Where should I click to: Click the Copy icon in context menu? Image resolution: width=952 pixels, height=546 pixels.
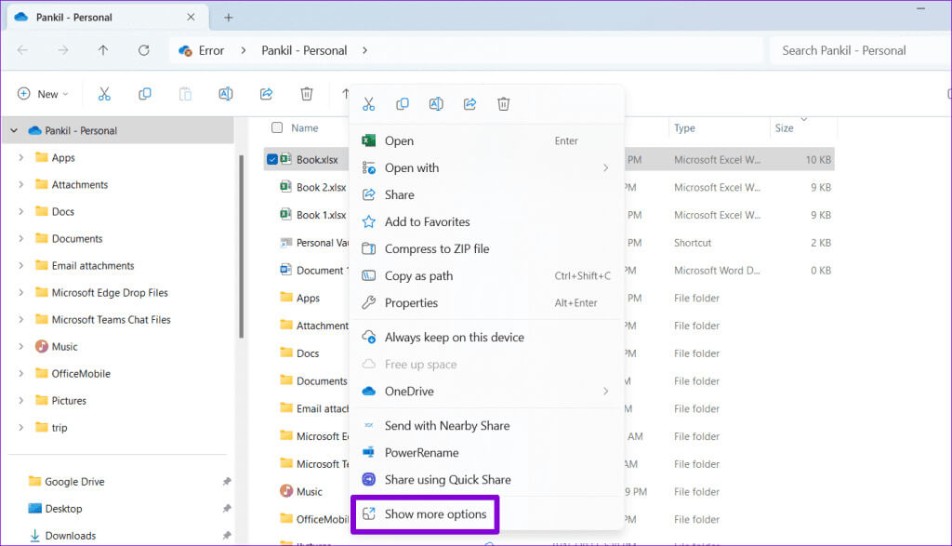(x=403, y=104)
